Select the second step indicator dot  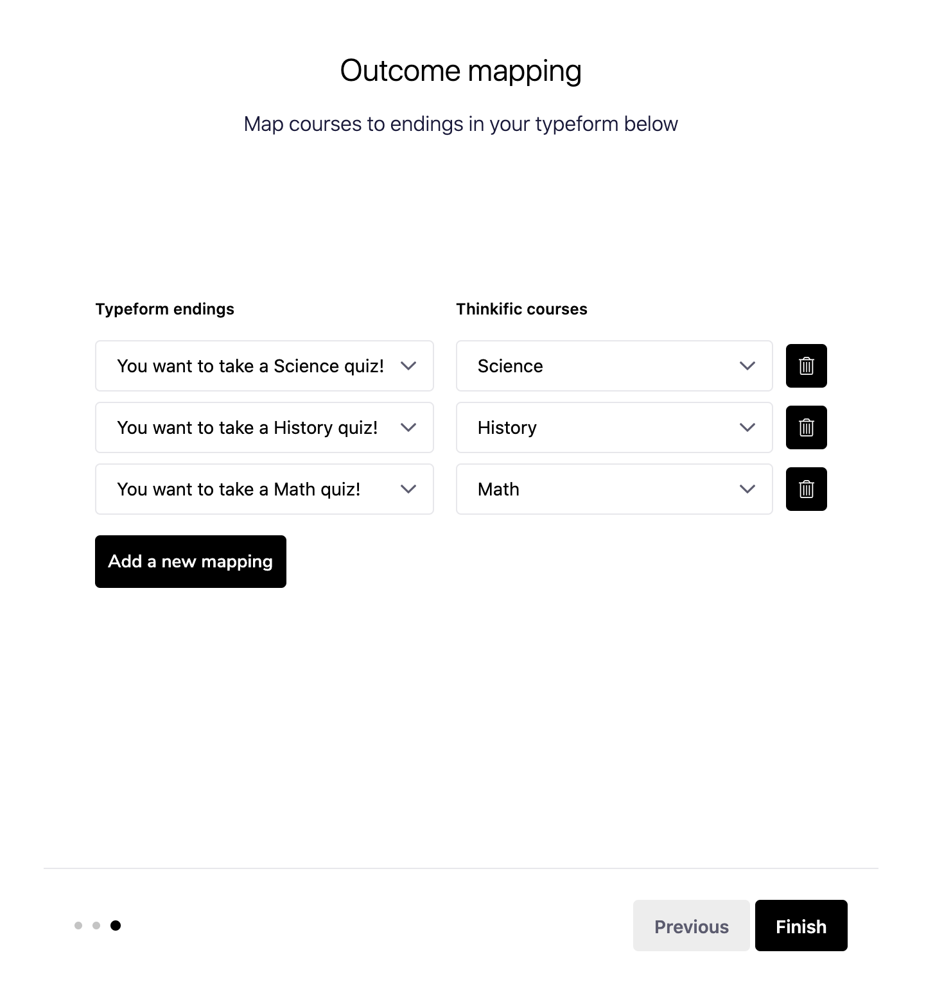coord(96,926)
